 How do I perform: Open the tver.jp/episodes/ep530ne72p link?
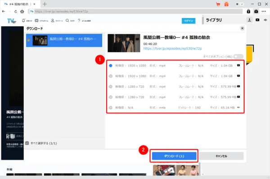(x=172, y=49)
